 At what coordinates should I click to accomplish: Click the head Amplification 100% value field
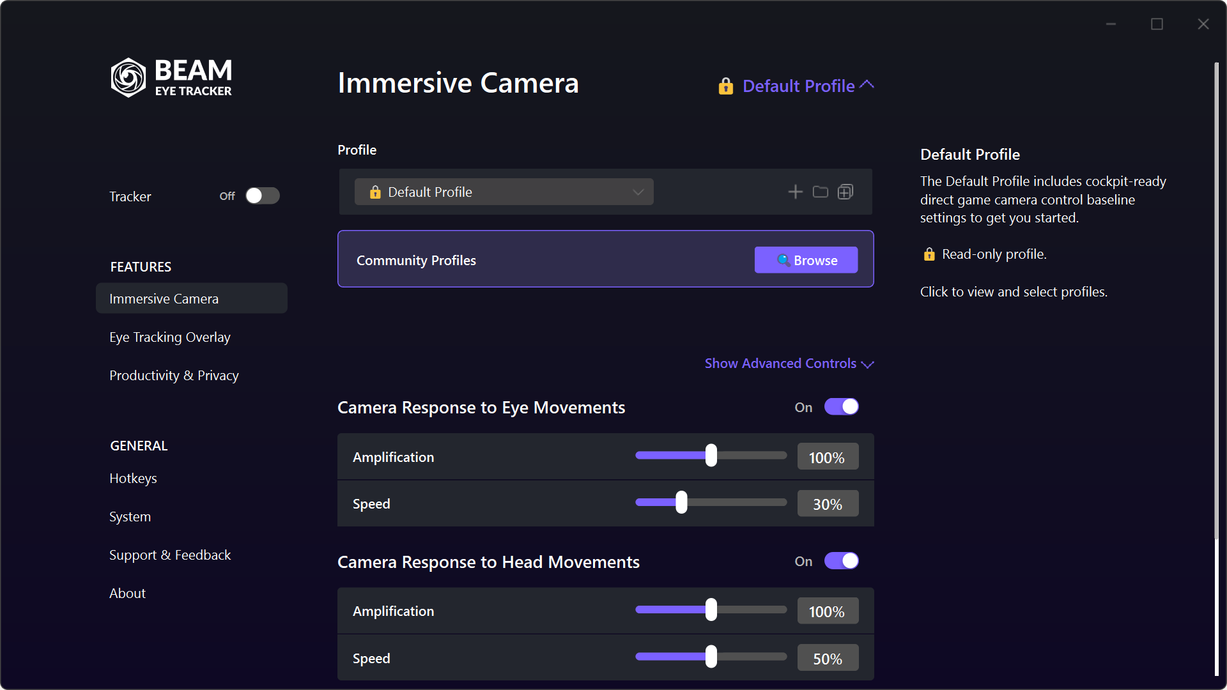click(x=828, y=611)
